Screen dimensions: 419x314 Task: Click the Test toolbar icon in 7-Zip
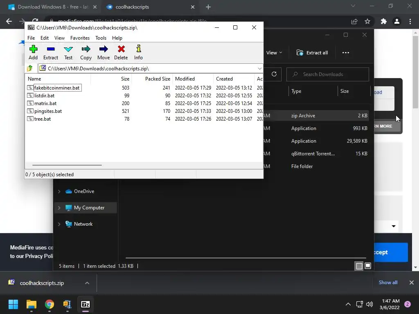68,53
